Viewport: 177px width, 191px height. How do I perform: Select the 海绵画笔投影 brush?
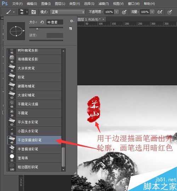[34, 59]
